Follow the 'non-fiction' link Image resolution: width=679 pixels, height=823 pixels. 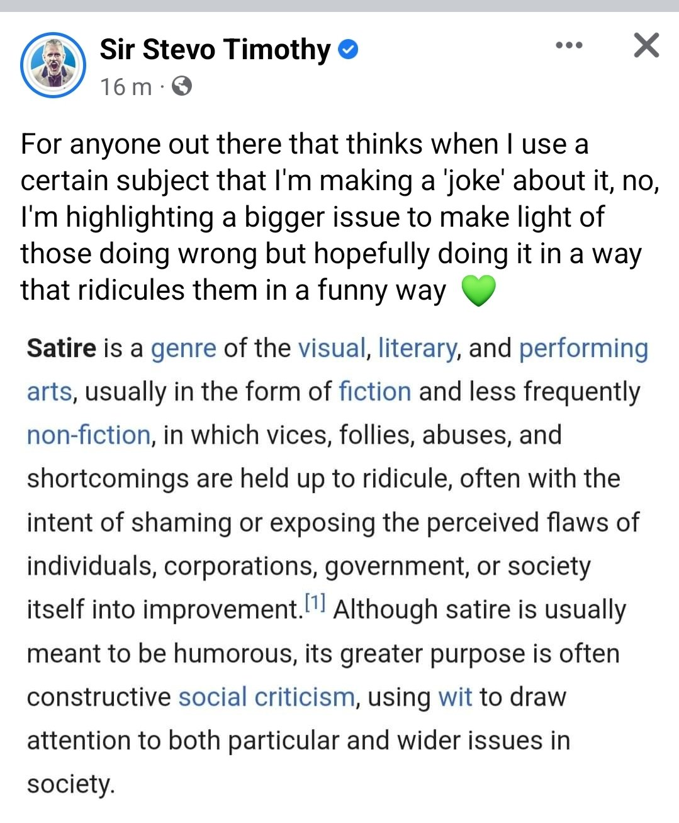(x=89, y=435)
